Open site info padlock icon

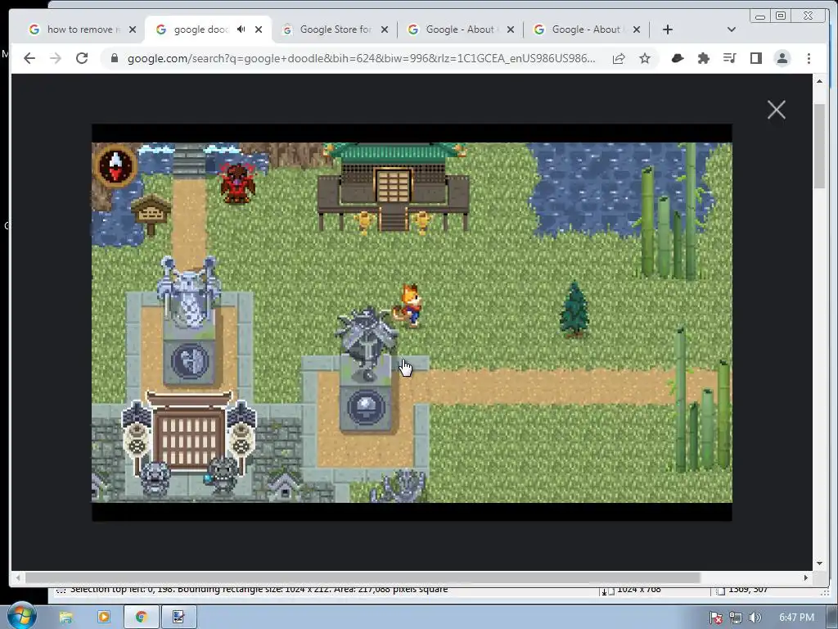[115, 58]
